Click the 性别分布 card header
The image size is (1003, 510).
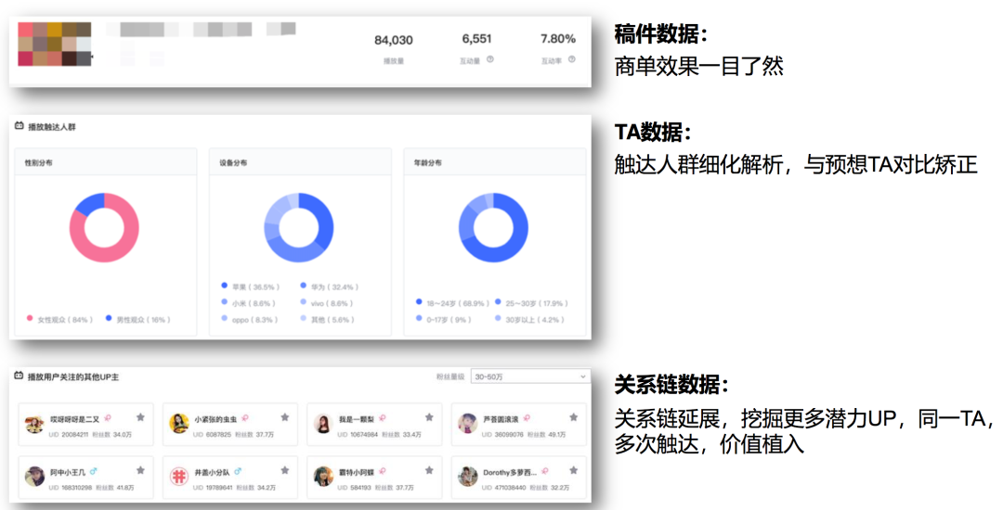click(106, 162)
